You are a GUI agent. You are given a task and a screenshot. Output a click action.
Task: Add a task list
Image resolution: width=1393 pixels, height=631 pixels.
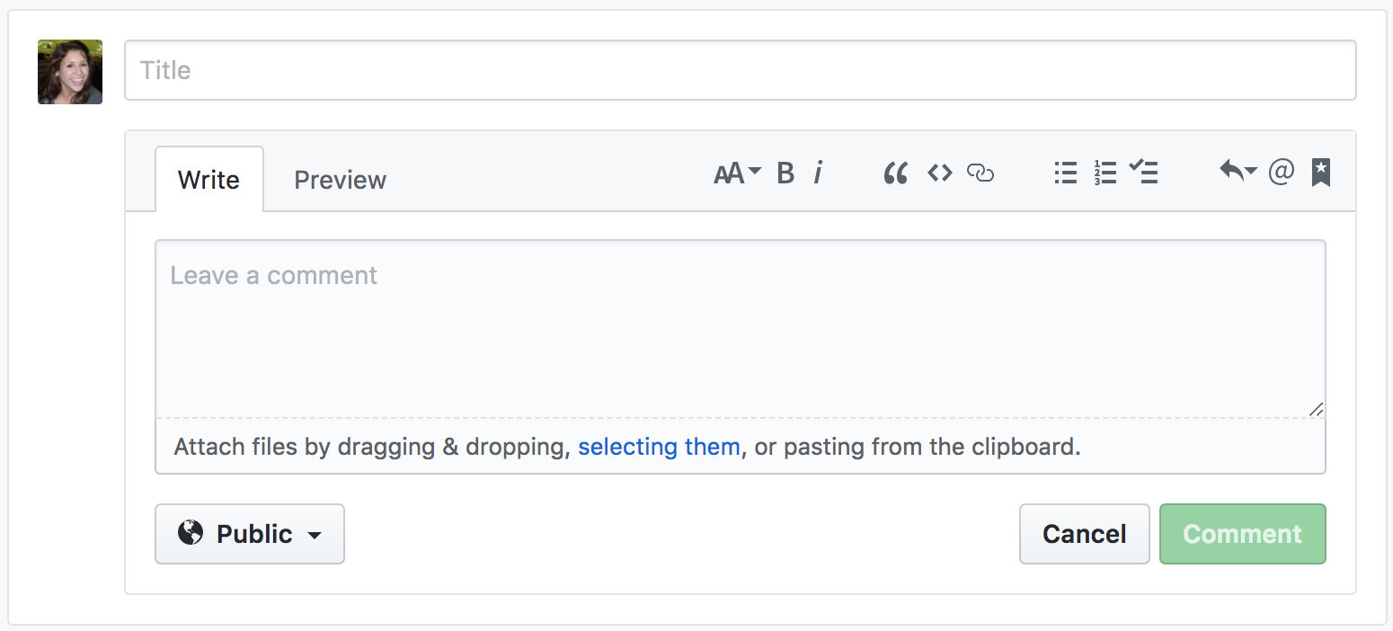coord(1144,172)
